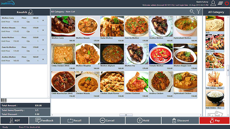This screenshot has width=230, height=129.
Task: Add Kadai Mutton item tile
Action: coord(112,29)
